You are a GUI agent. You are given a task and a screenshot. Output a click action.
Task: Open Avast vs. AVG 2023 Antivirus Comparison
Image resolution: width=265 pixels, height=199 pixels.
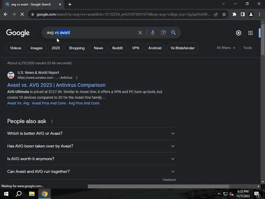coord(56,85)
